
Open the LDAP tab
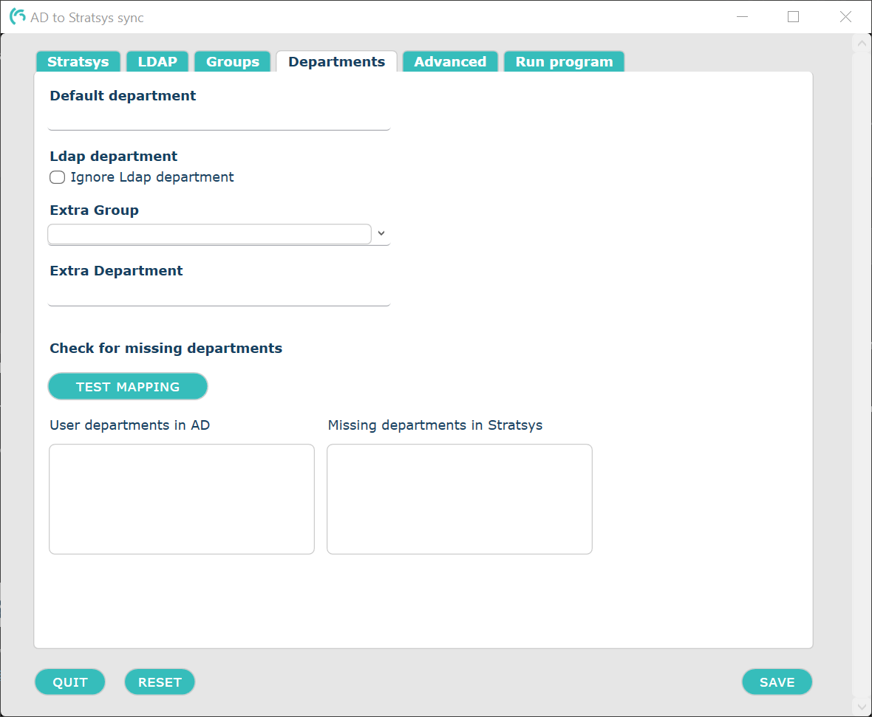click(x=157, y=62)
